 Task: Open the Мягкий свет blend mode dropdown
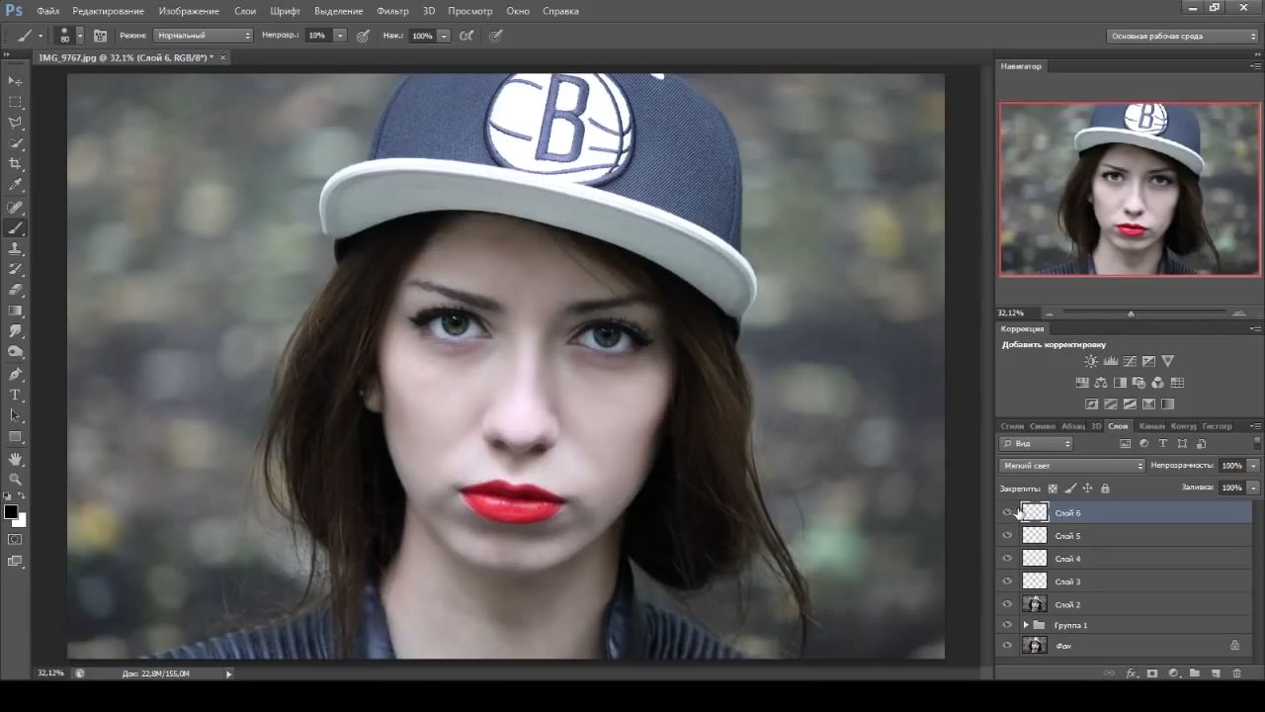[x=1071, y=466]
